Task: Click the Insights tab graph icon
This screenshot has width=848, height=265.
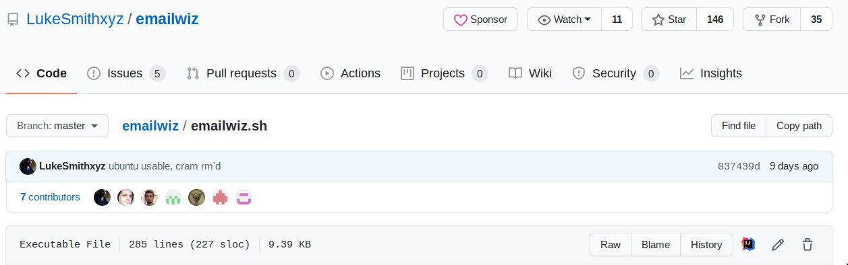Action: coord(687,73)
